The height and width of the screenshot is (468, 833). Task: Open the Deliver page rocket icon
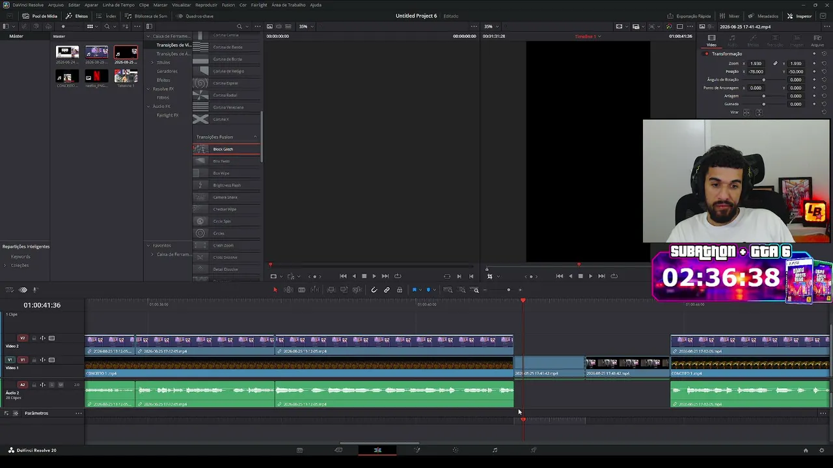click(534, 450)
